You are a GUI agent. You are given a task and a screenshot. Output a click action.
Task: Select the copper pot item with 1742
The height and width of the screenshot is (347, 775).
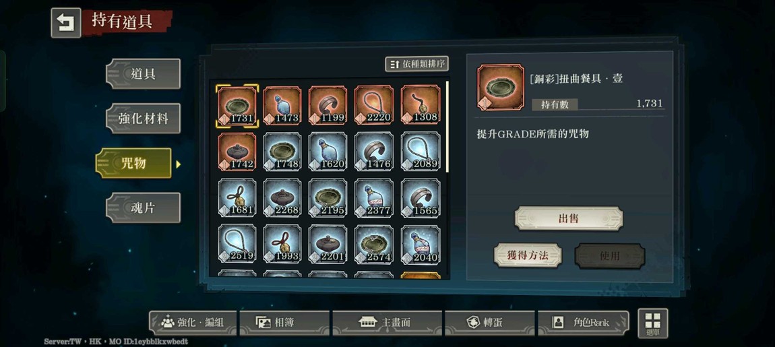pos(237,151)
